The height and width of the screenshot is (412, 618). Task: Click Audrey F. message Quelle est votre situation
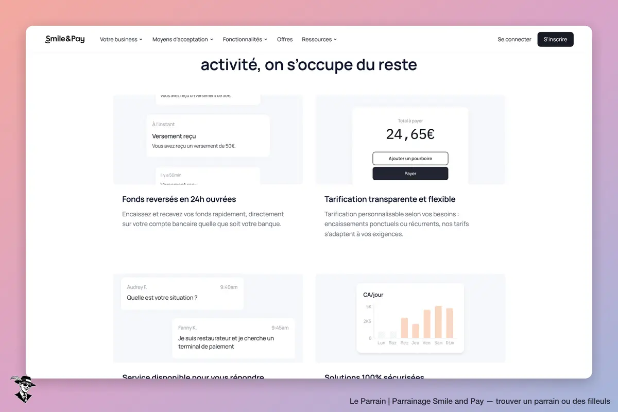[x=182, y=294]
